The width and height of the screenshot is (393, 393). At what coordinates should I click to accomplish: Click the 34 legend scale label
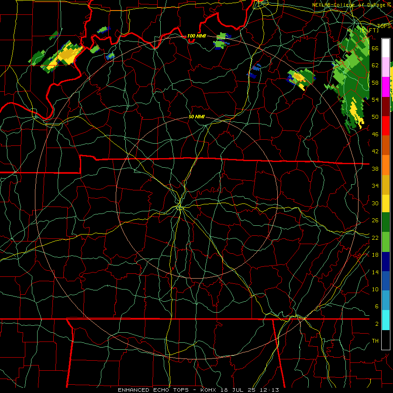[375, 186]
